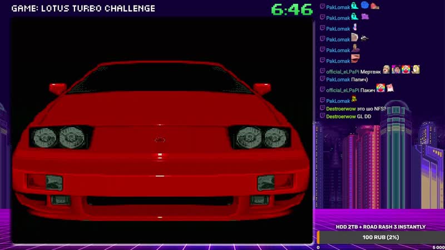Screen dimensions: 445x250
Task: Click Twitch badge beside the blue ball message
Action: click(323, 6)
